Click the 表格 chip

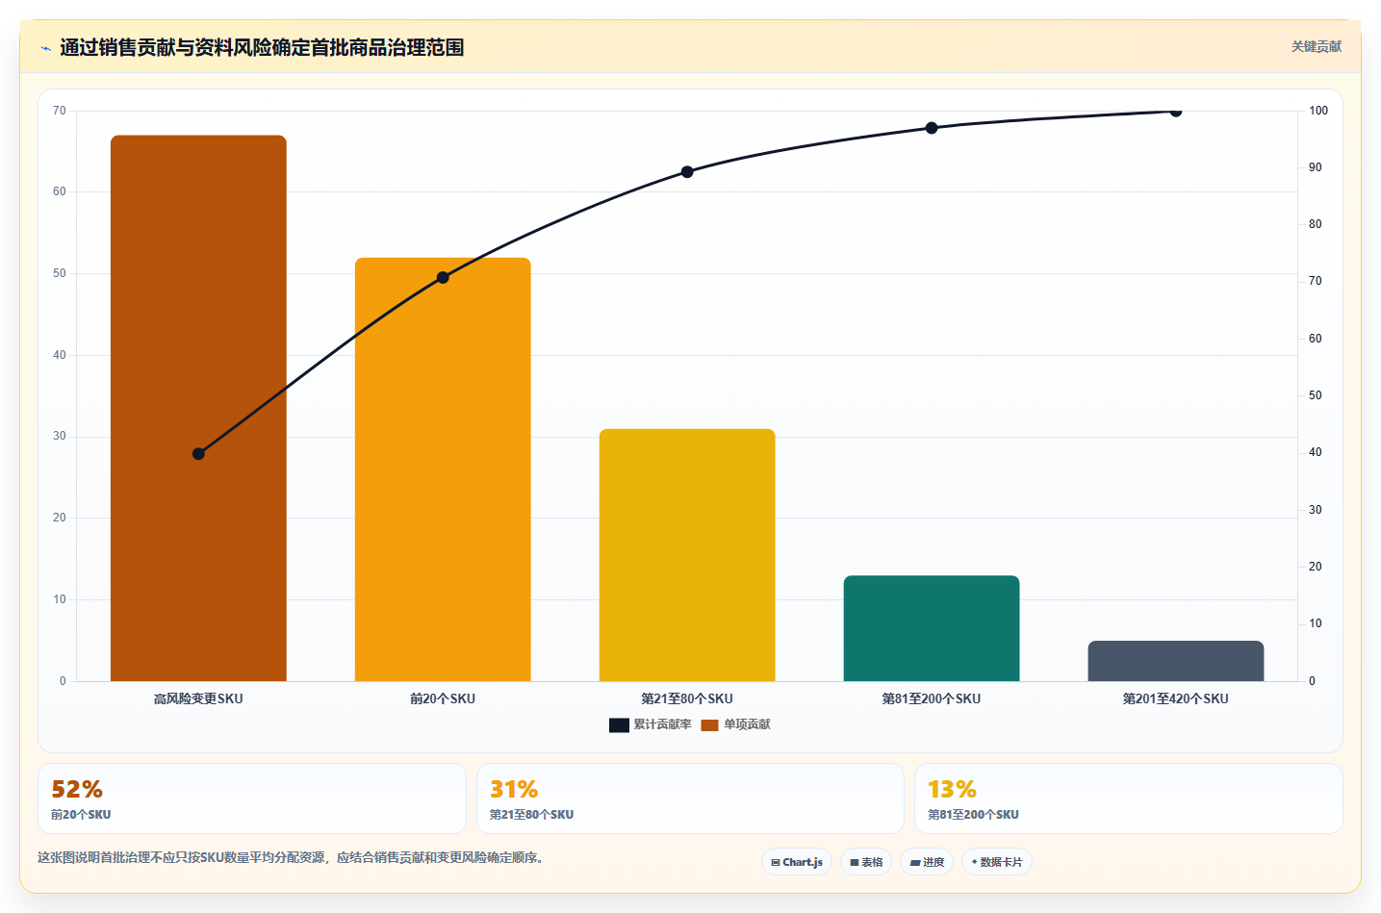click(866, 862)
